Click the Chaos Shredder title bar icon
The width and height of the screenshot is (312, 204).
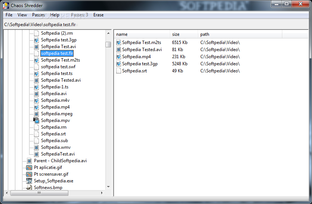click(6, 5)
